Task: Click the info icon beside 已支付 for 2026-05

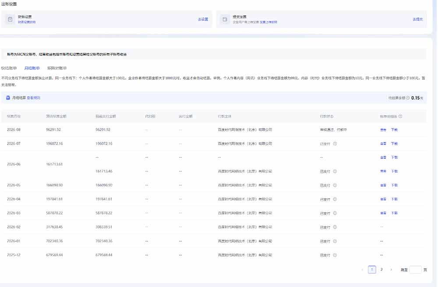Action: click(x=335, y=185)
